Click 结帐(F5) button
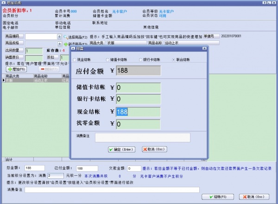This screenshot has height=204, width=278. click(218, 197)
